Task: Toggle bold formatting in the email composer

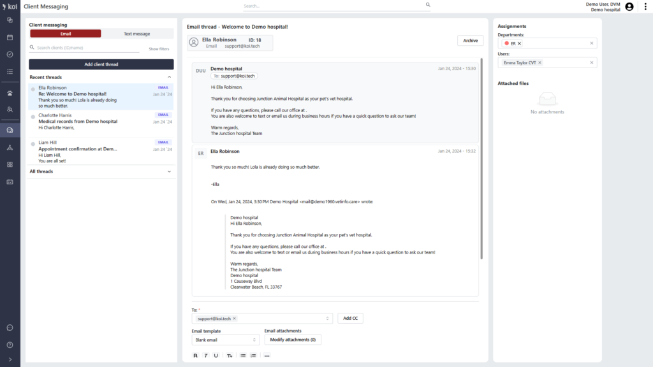Action: click(x=196, y=356)
